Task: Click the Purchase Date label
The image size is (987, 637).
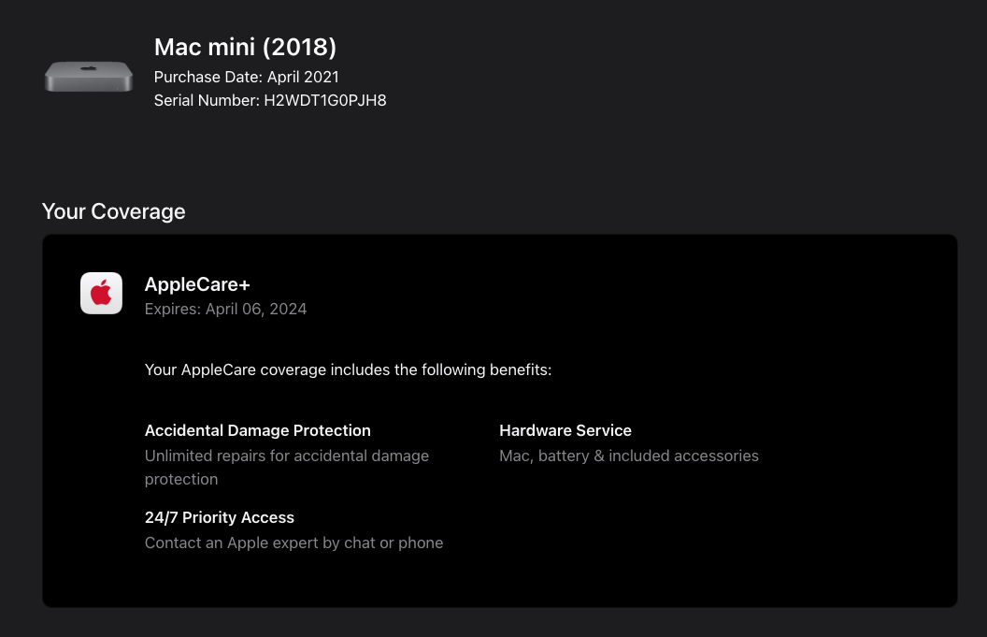Action: [x=208, y=77]
